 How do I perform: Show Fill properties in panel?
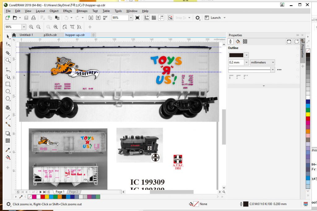coord(238,41)
